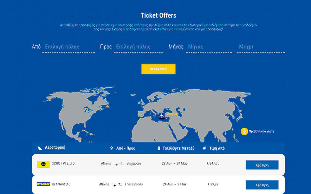Click the price tag icon in header
The width and height of the screenshot is (311, 194).
pos(204,148)
